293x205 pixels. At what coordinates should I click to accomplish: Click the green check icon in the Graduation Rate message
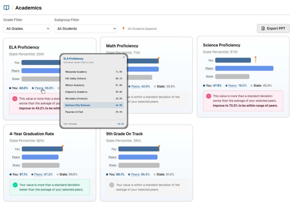pos(15,185)
